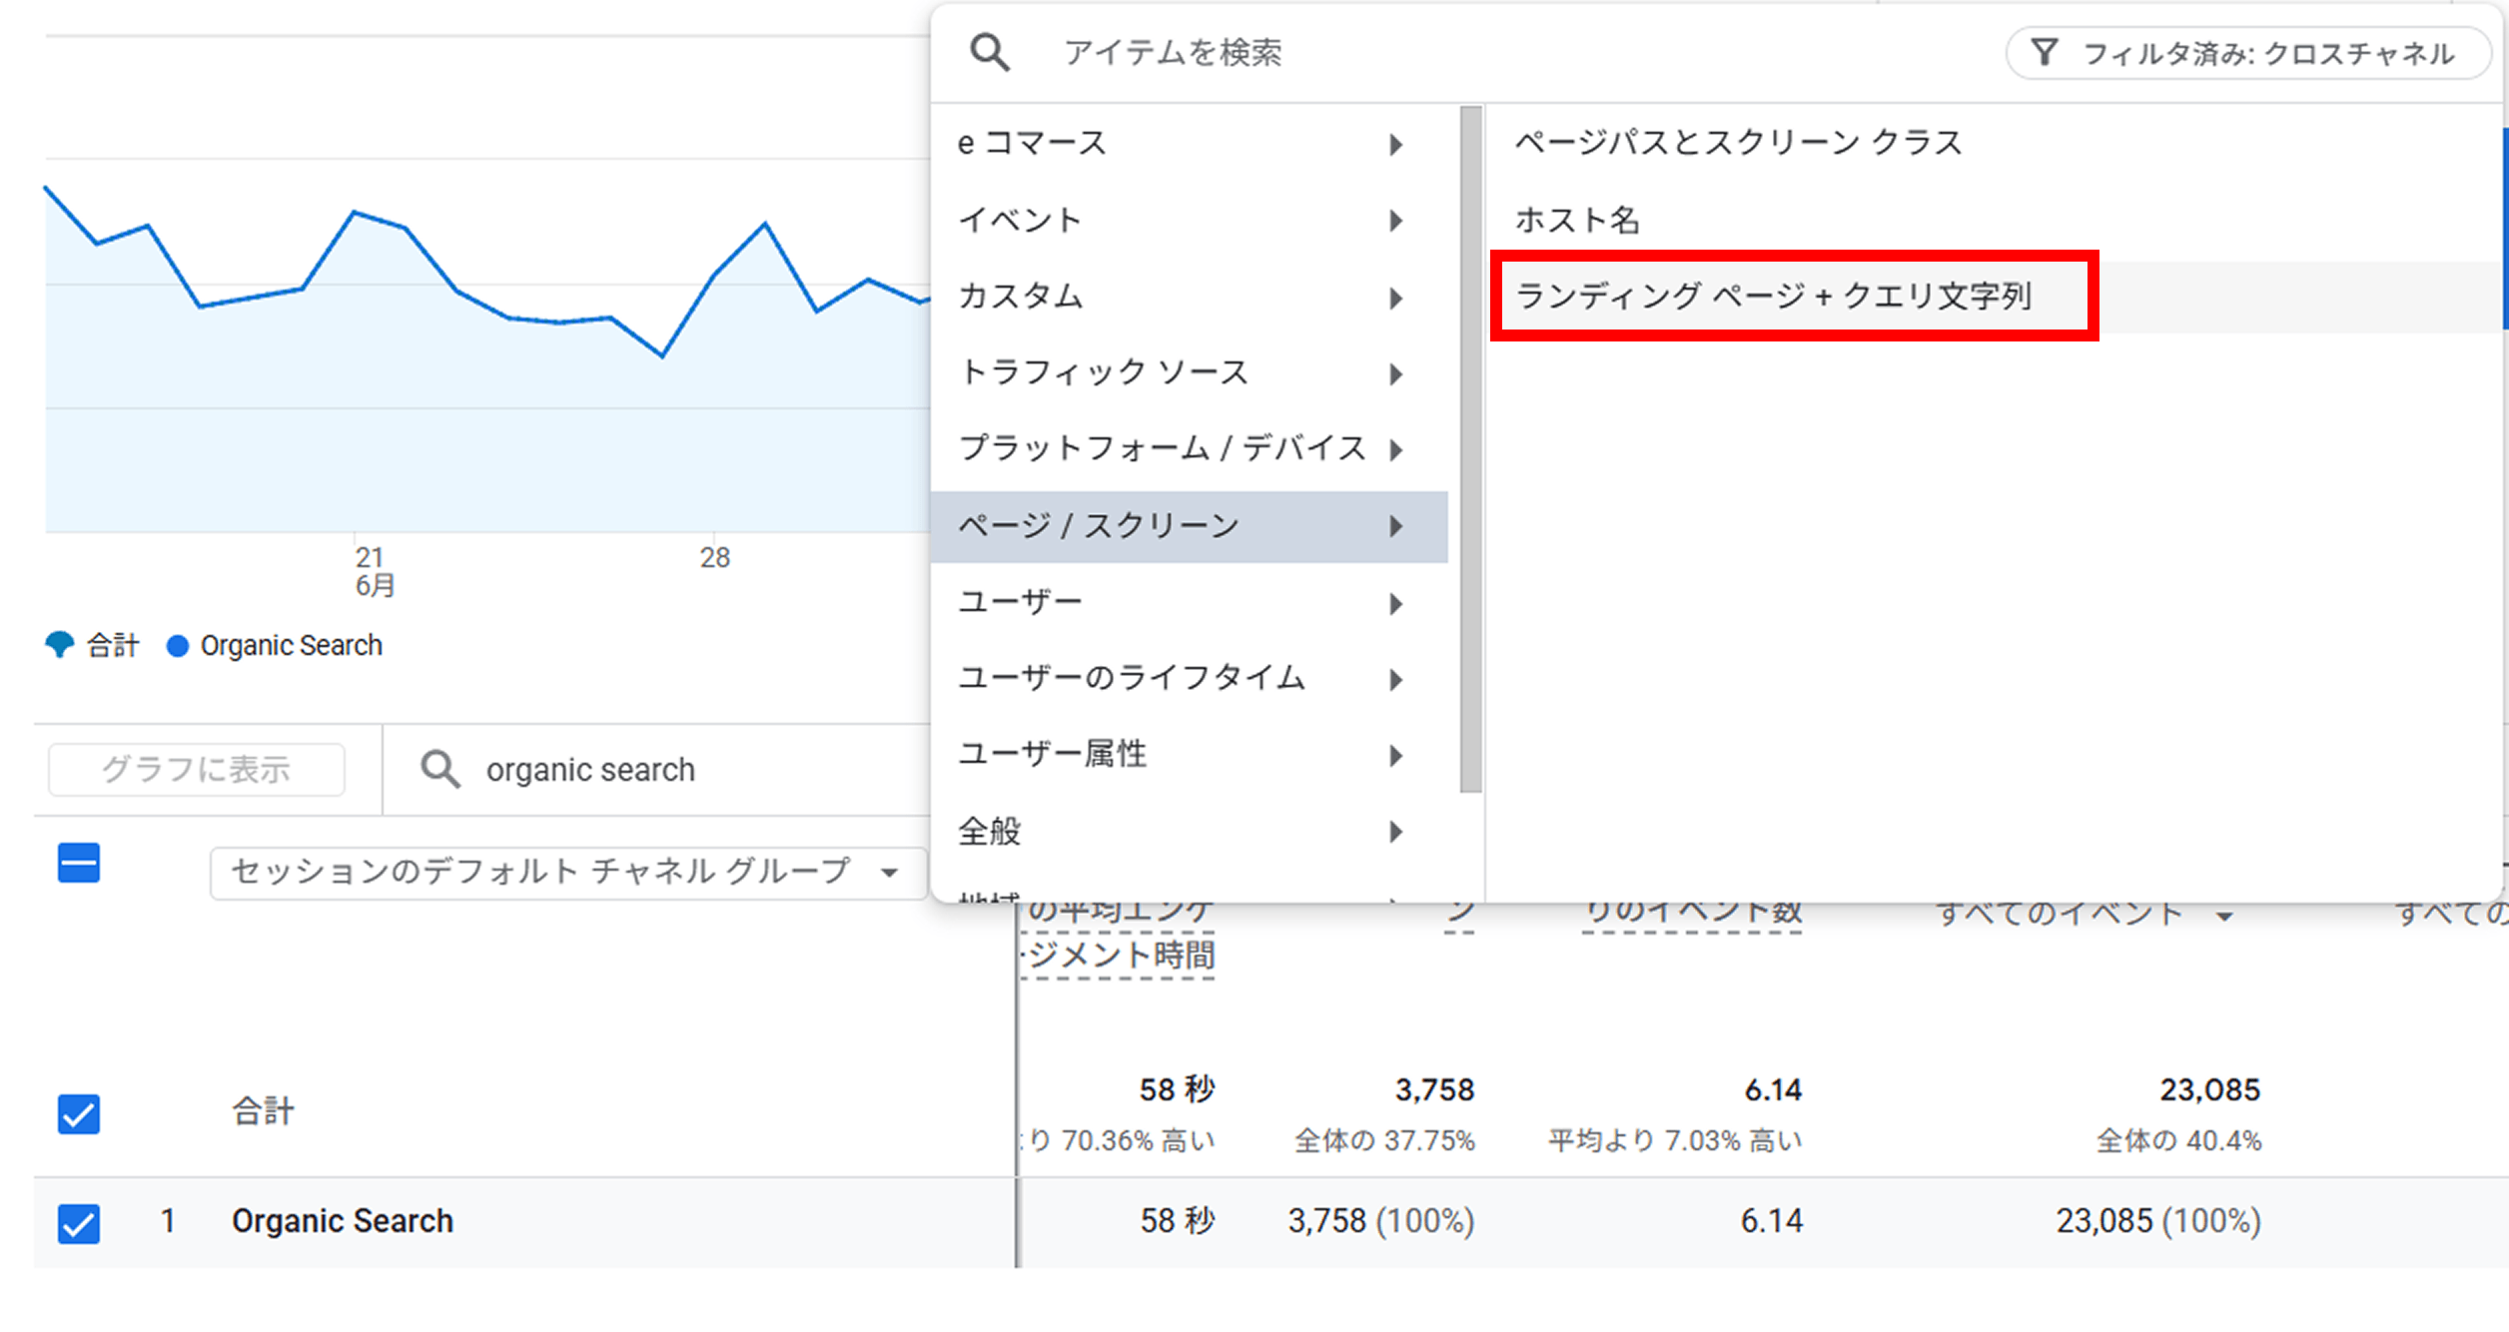The height and width of the screenshot is (1332, 2509).
Task: Click the magnifier icon in the dimension picker search
Action: (990, 52)
